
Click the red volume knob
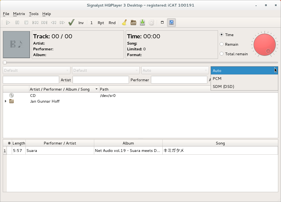click(x=265, y=45)
